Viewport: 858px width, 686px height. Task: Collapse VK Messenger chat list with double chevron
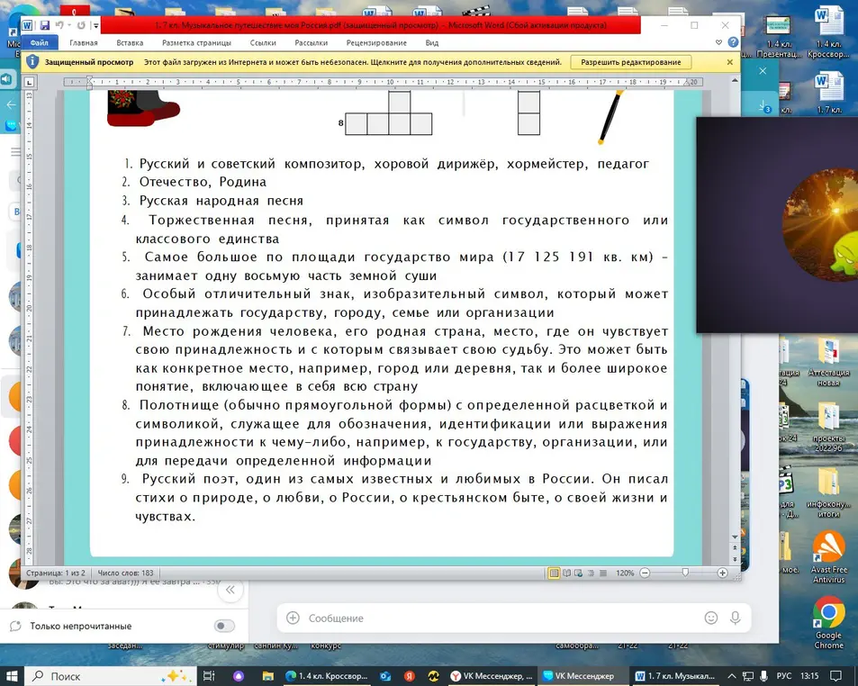[x=230, y=590]
